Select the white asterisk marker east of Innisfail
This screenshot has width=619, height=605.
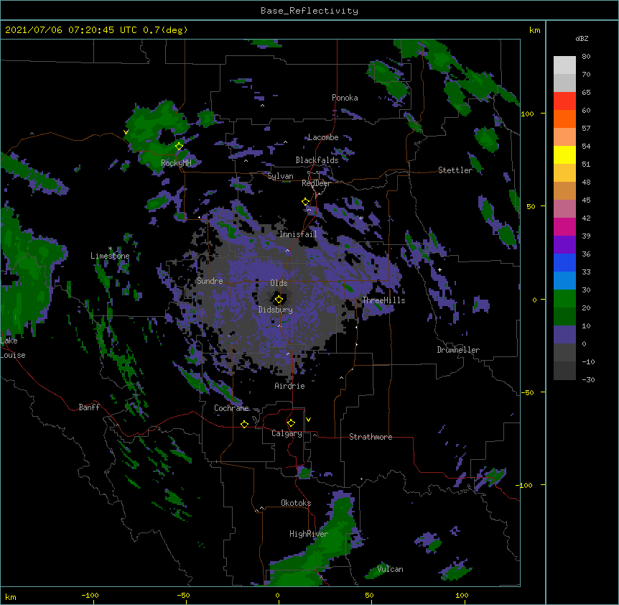click(x=360, y=218)
